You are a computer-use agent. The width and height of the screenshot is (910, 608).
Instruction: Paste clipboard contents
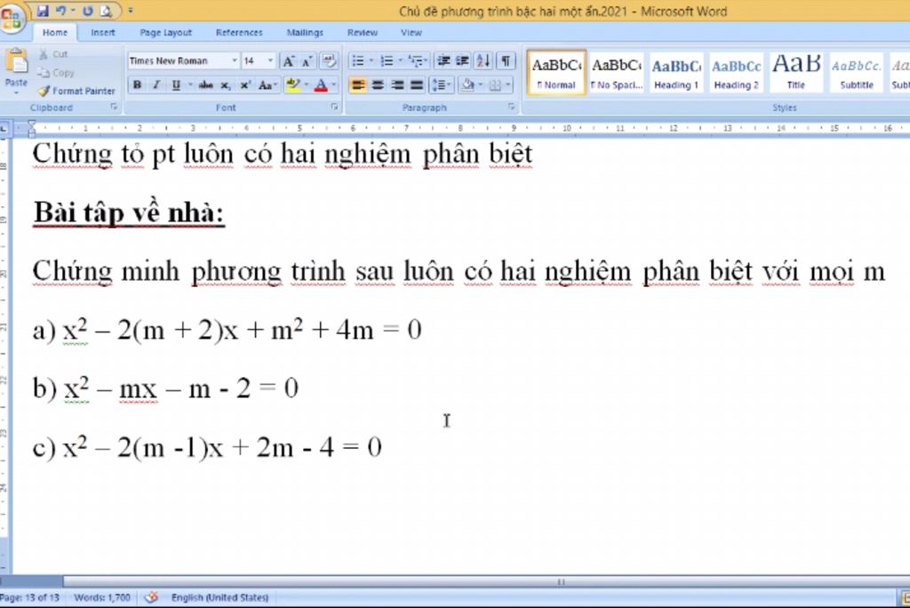pos(16,71)
